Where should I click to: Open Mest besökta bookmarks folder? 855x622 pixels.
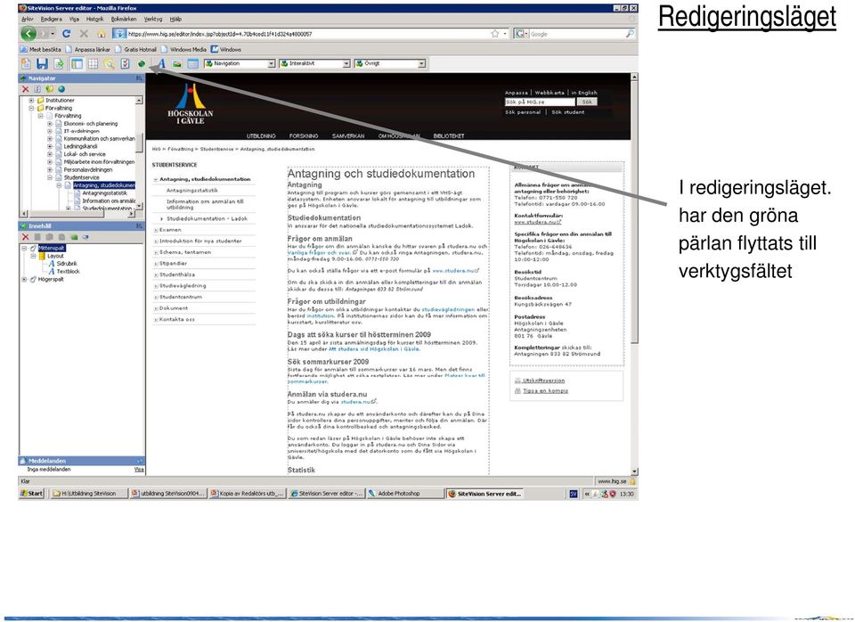coord(41,49)
